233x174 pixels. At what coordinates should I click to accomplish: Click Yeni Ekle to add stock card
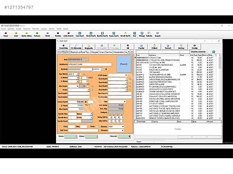pyautogui.click(x=64, y=47)
